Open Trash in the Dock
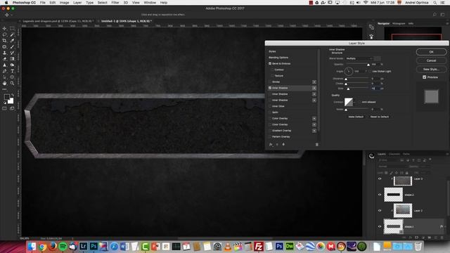This screenshot has width=450, height=253. coord(418,246)
